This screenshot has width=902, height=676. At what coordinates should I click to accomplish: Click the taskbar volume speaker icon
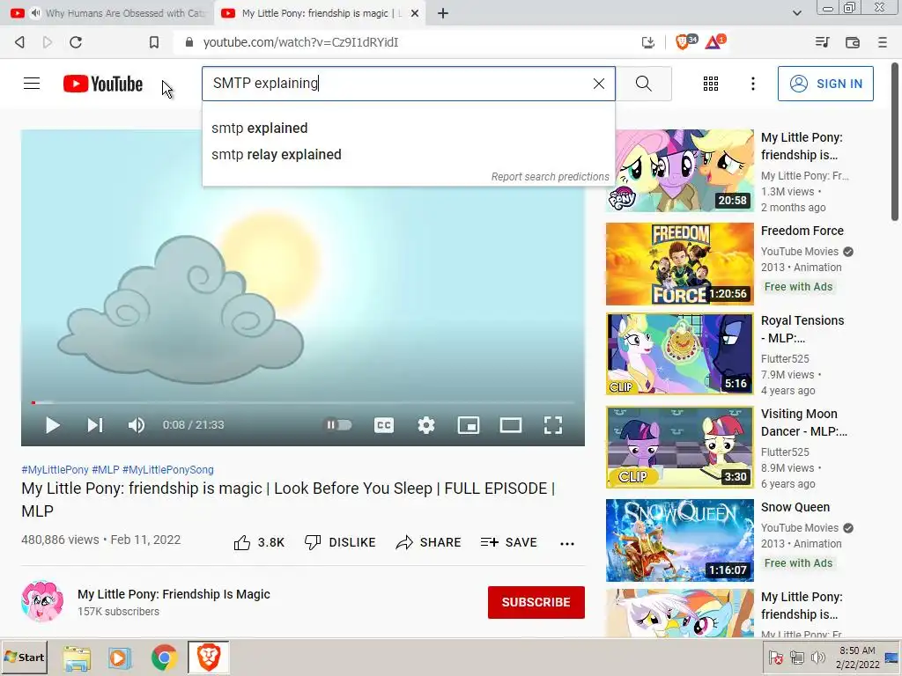point(817,658)
